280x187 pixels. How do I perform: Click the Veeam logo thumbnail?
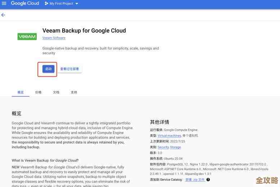coord(27,37)
